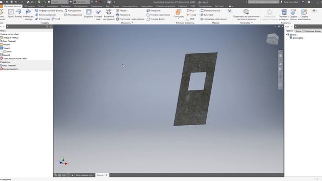Click the ViewCube in viewport corner
The image size is (322, 181).
(272, 39)
